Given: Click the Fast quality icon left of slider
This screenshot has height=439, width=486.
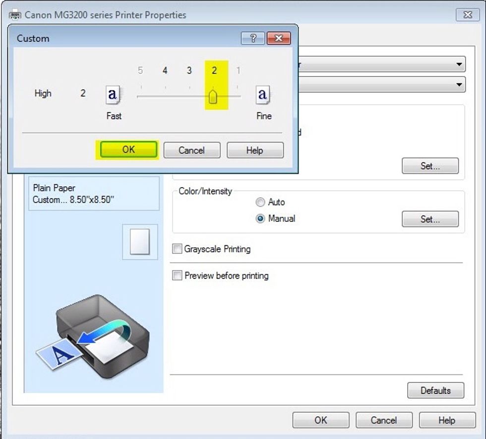Looking at the screenshot, I should click(x=114, y=94).
